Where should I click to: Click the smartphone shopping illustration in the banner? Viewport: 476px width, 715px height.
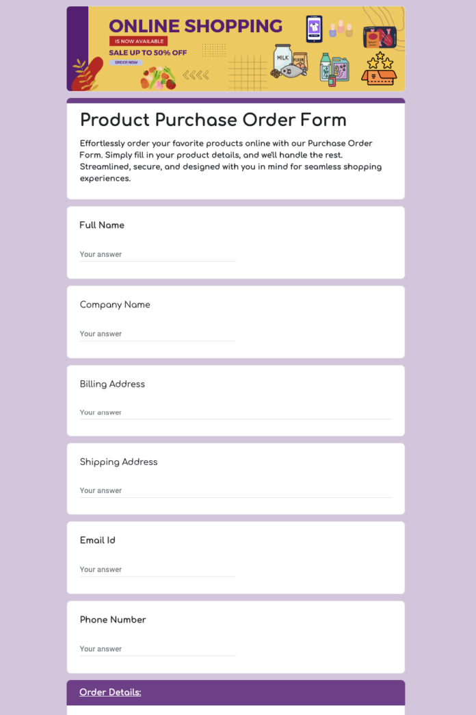(313, 28)
